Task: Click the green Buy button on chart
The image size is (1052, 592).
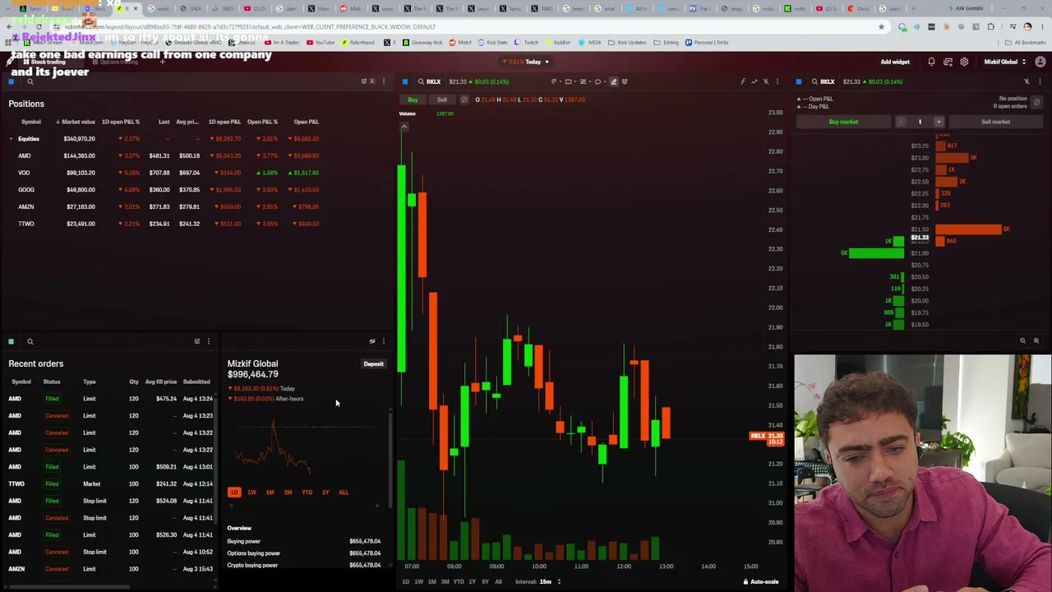Action: pyautogui.click(x=413, y=99)
